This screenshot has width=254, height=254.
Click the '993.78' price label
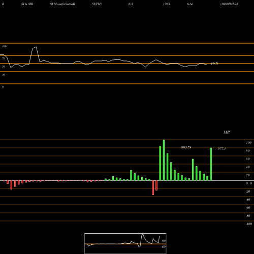point(186,147)
